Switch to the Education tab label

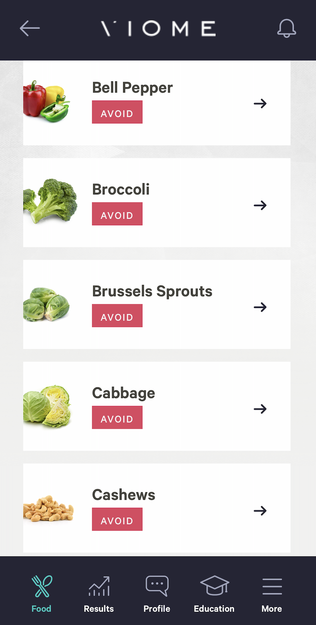214,609
